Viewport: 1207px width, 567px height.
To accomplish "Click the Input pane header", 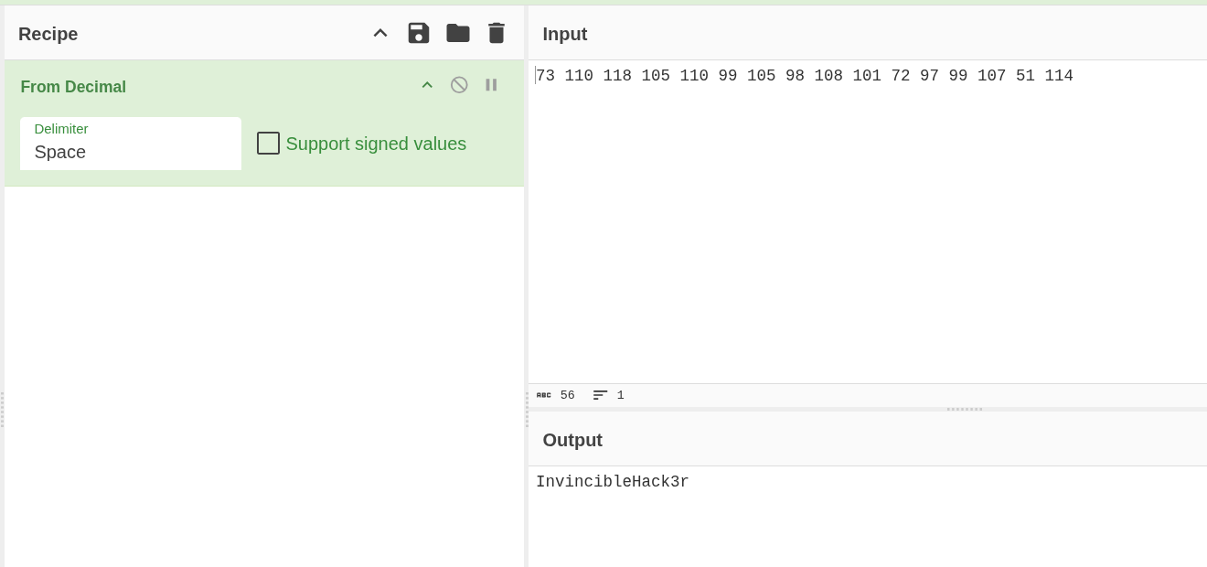I will 565,34.
